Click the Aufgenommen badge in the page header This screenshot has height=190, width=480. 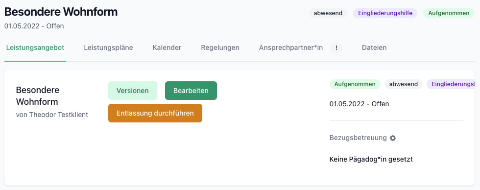pyautogui.click(x=449, y=13)
